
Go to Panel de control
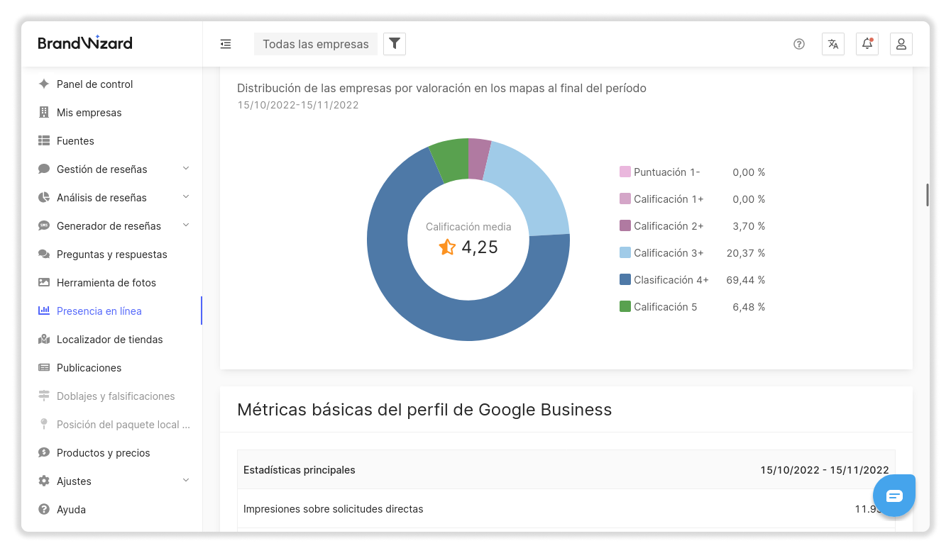94,84
